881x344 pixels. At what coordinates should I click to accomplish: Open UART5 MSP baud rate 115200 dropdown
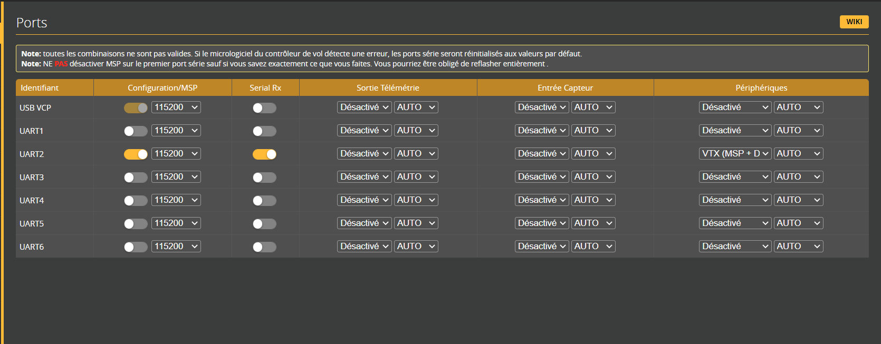(176, 223)
